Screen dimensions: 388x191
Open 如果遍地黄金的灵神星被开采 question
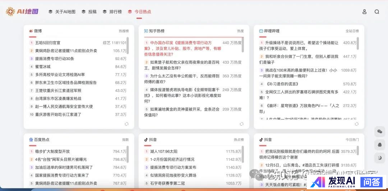point(182,112)
